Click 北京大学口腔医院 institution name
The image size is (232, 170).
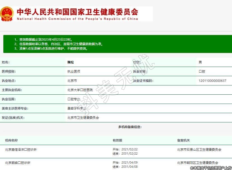(80, 90)
